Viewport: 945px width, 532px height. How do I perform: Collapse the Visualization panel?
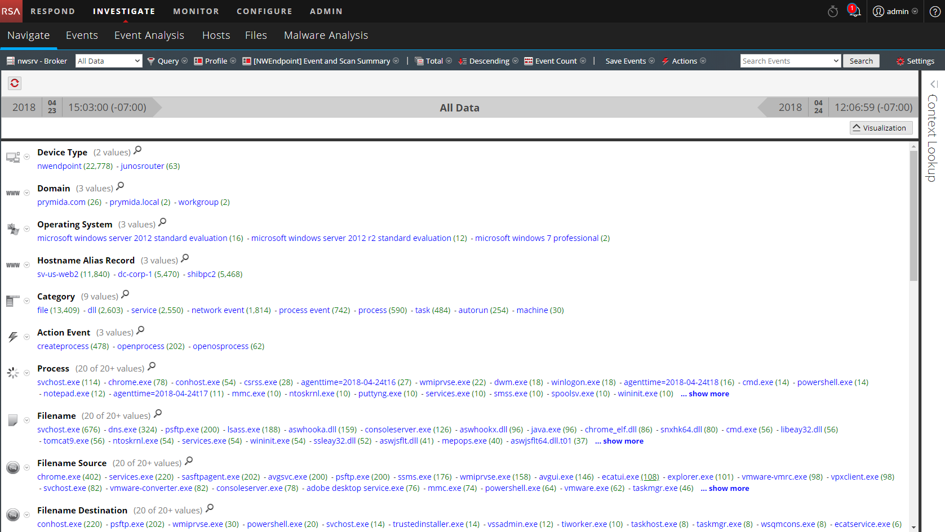point(881,128)
